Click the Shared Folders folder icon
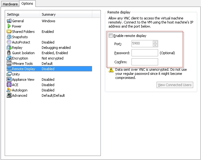 tap(9, 32)
